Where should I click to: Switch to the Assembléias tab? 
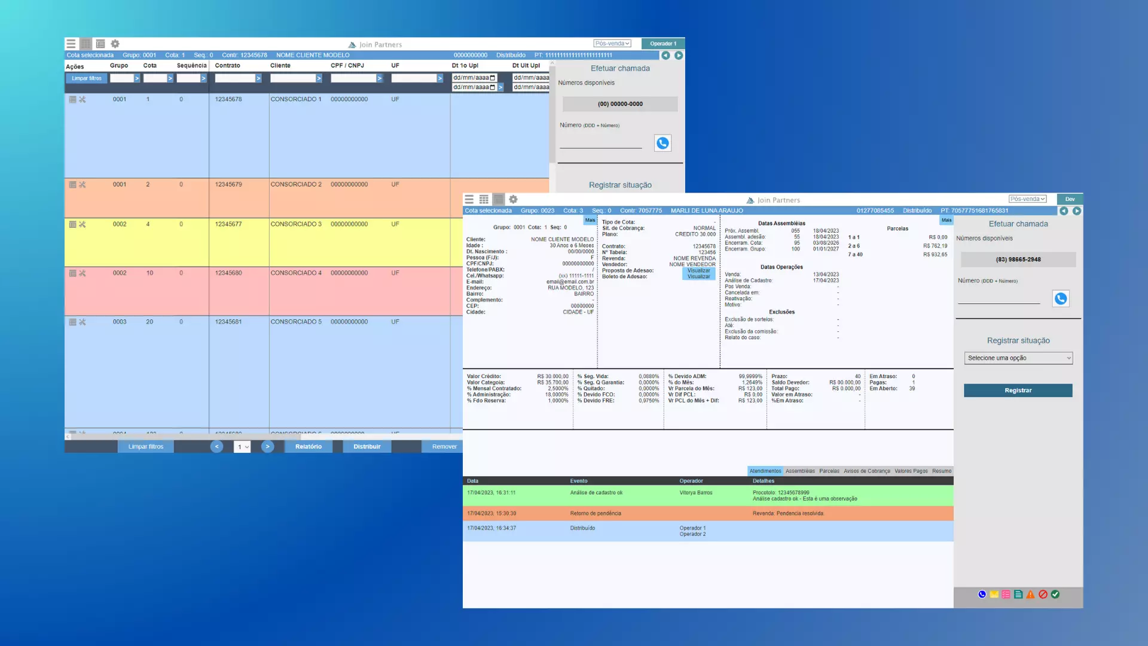[800, 471]
